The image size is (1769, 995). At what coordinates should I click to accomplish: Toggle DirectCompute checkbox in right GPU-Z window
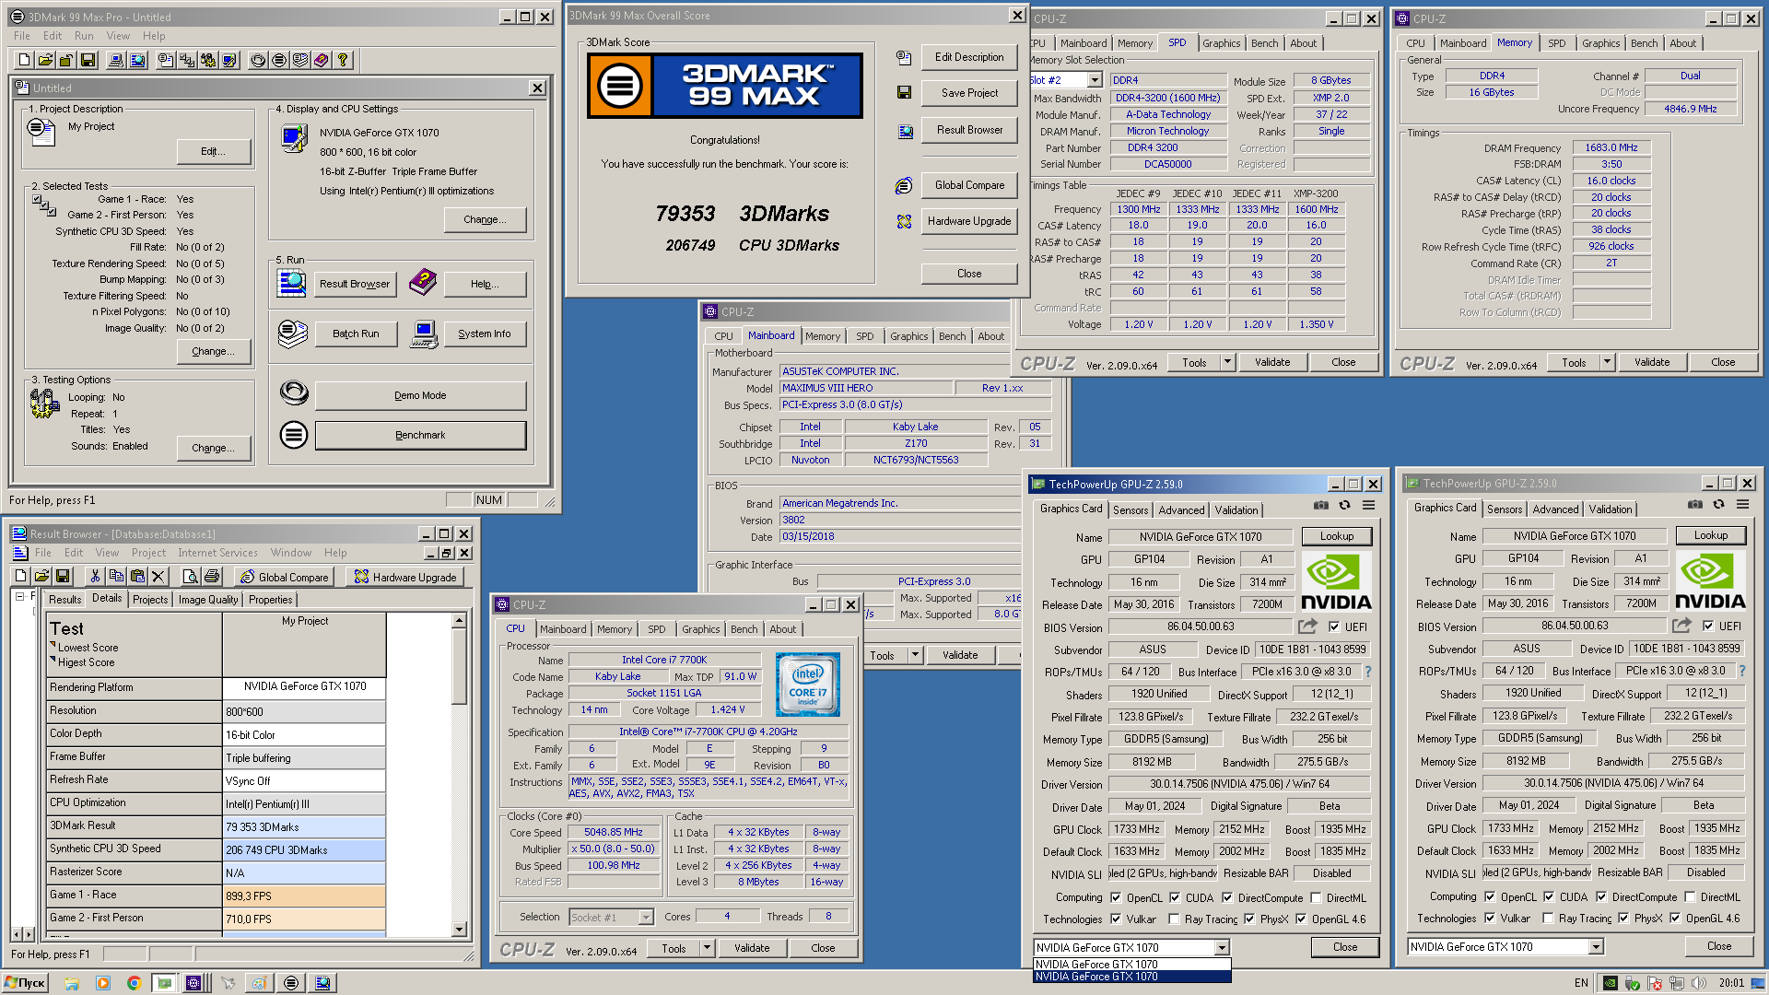(1601, 897)
